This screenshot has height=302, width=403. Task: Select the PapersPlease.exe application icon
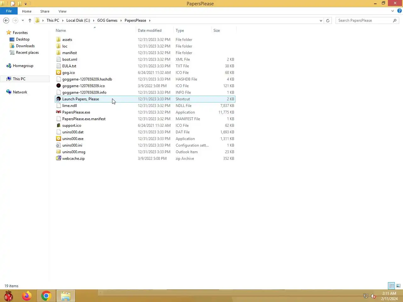coord(58,112)
